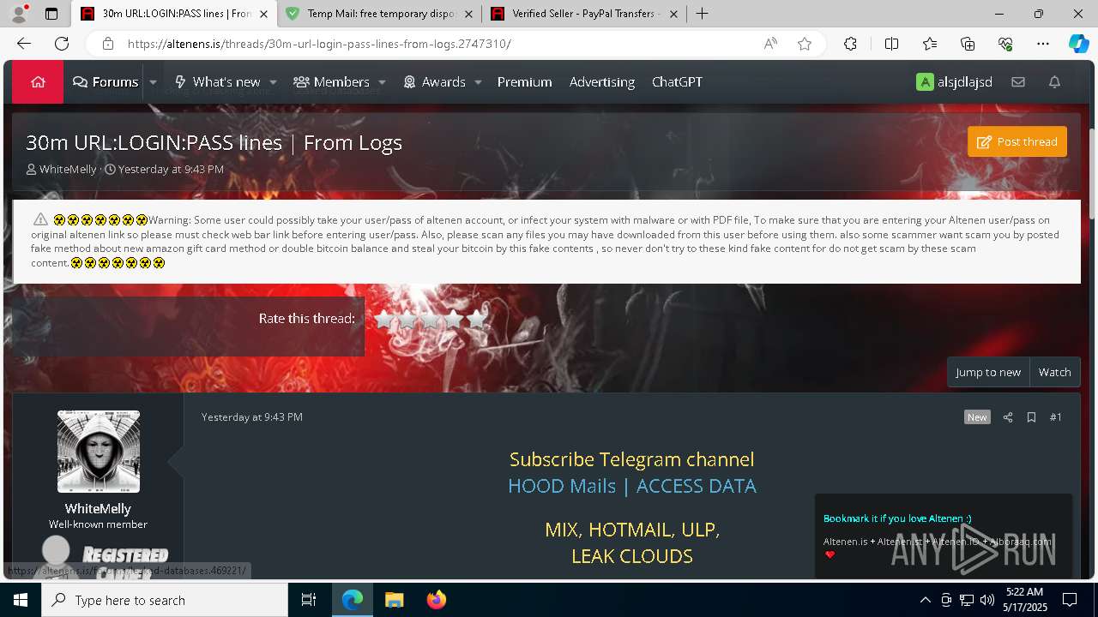Share post #1 via share icon
Viewport: 1098px width, 617px height.
point(1008,417)
